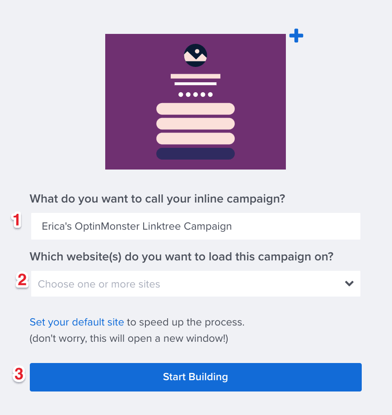Image resolution: width=392 pixels, height=415 pixels.
Task: Click the campaign name input field
Action: [x=195, y=226]
